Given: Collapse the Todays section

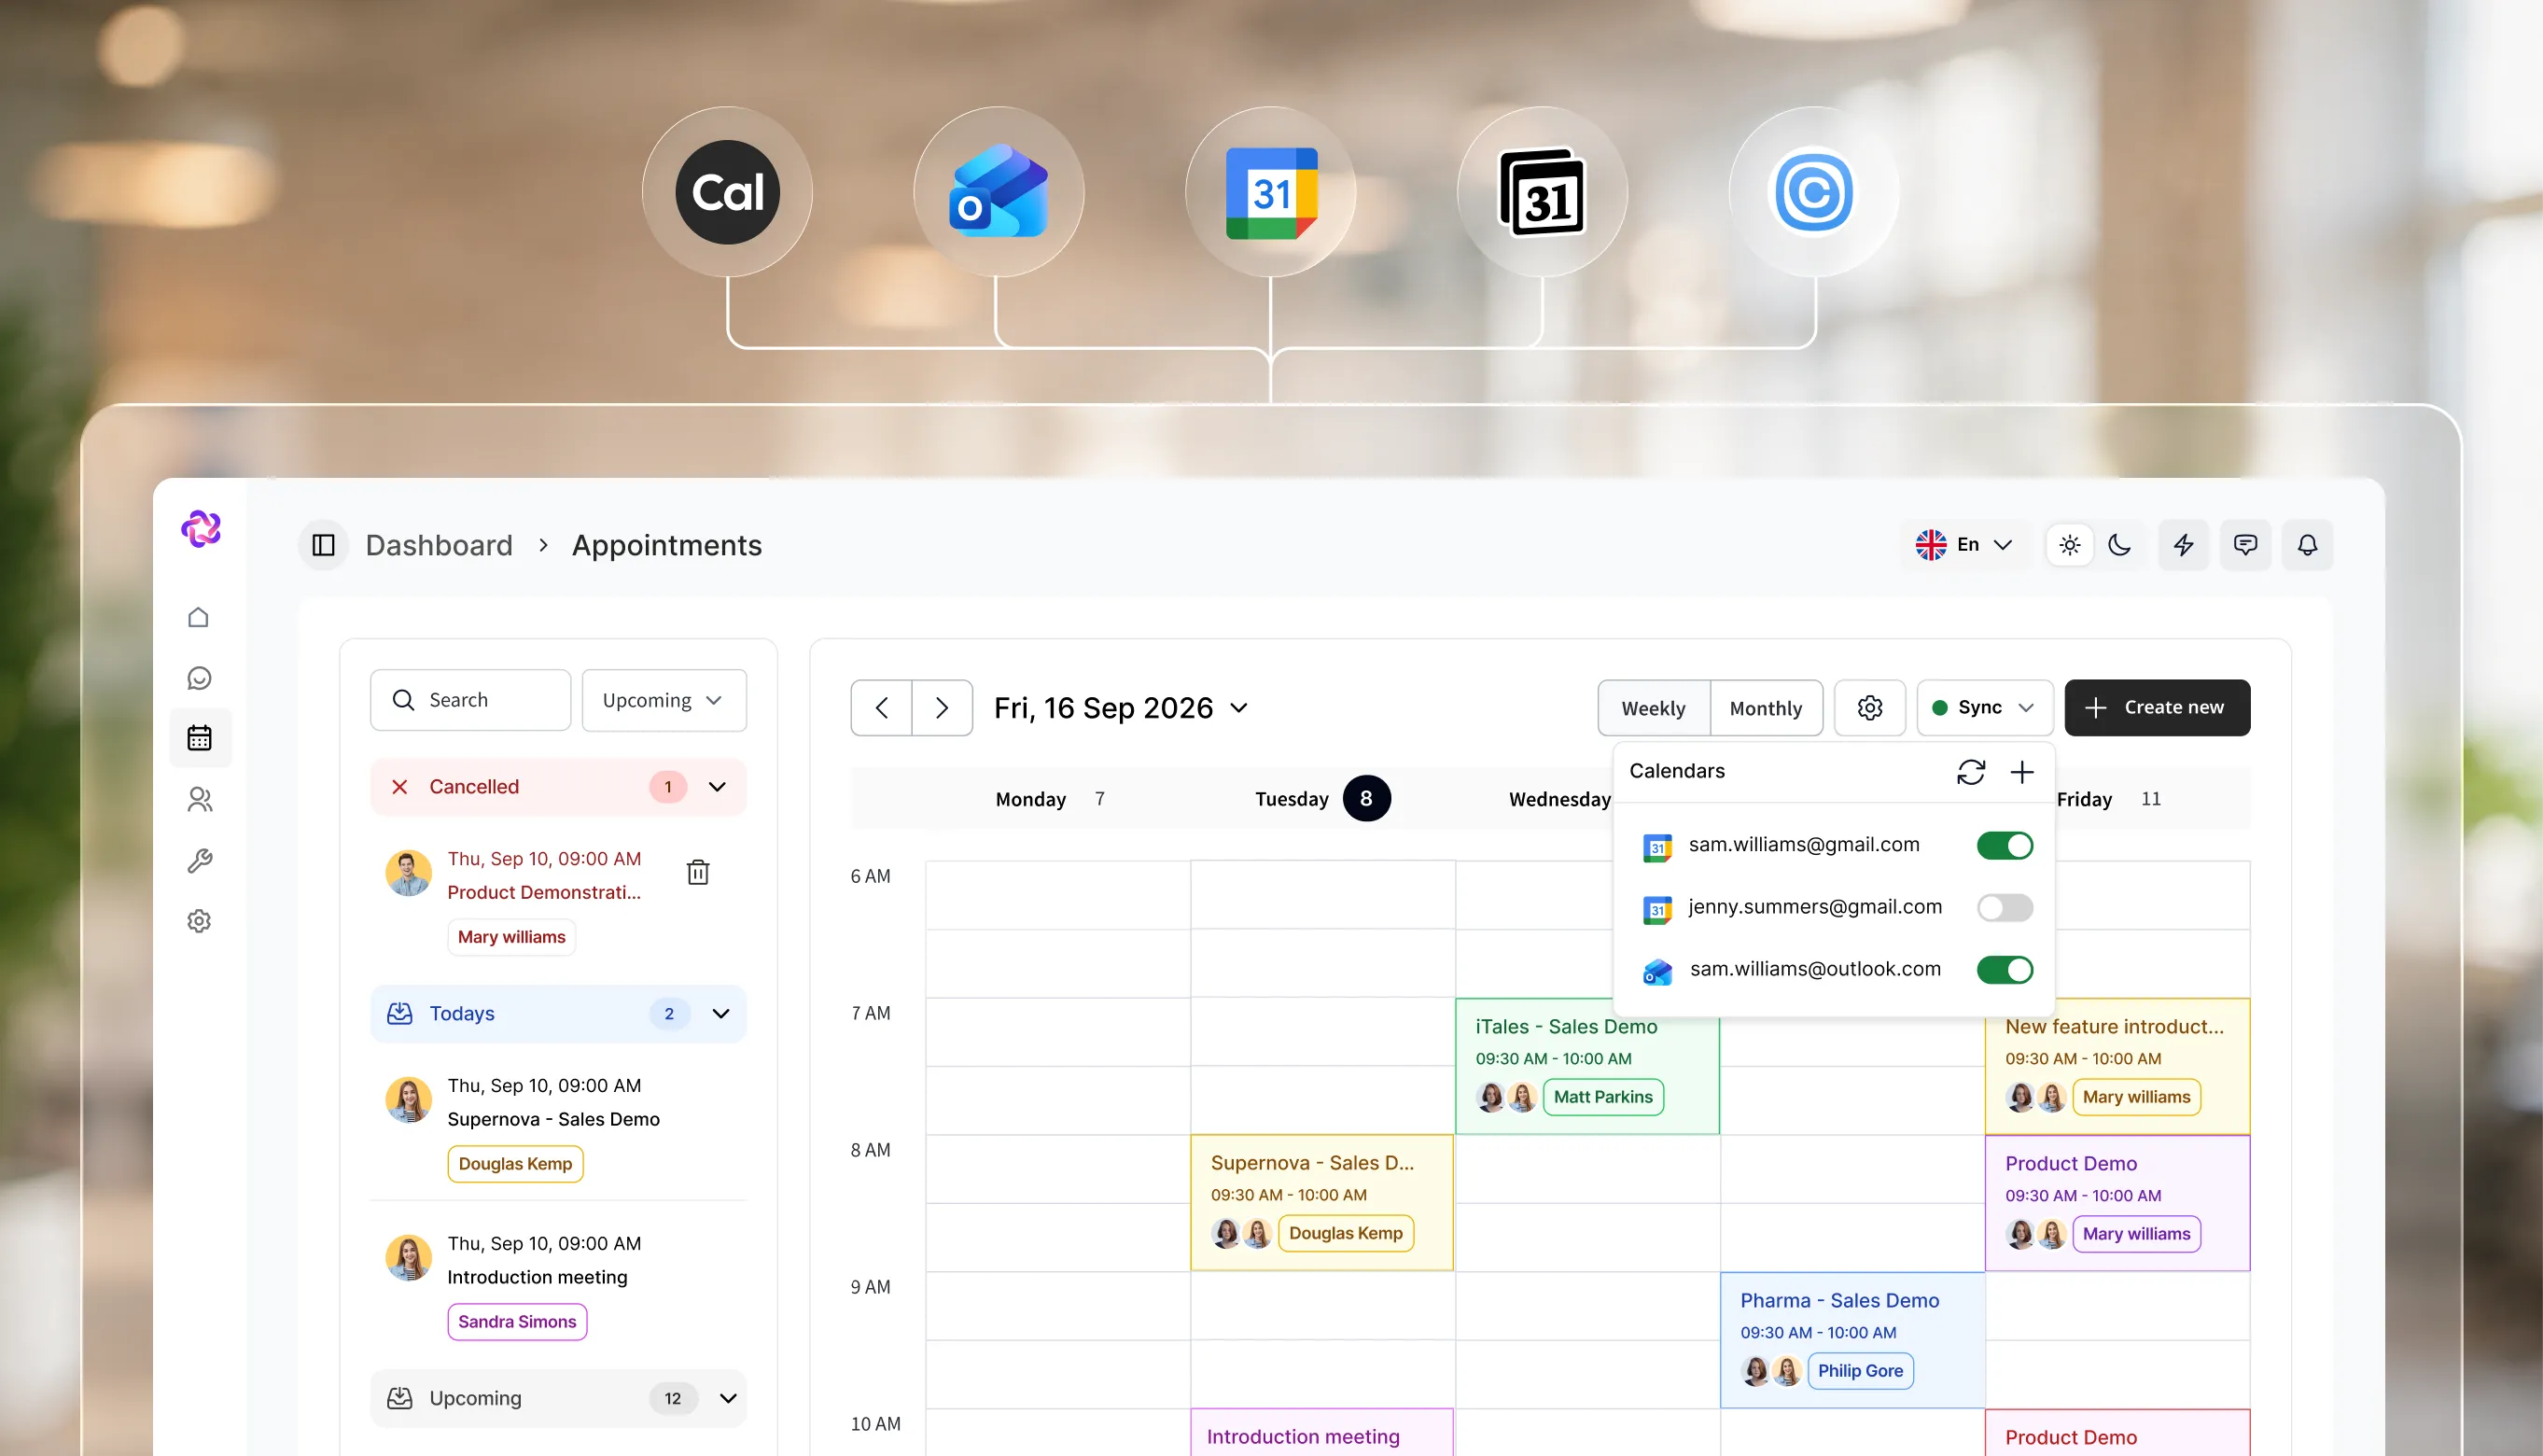Looking at the screenshot, I should pyautogui.click(x=720, y=1014).
